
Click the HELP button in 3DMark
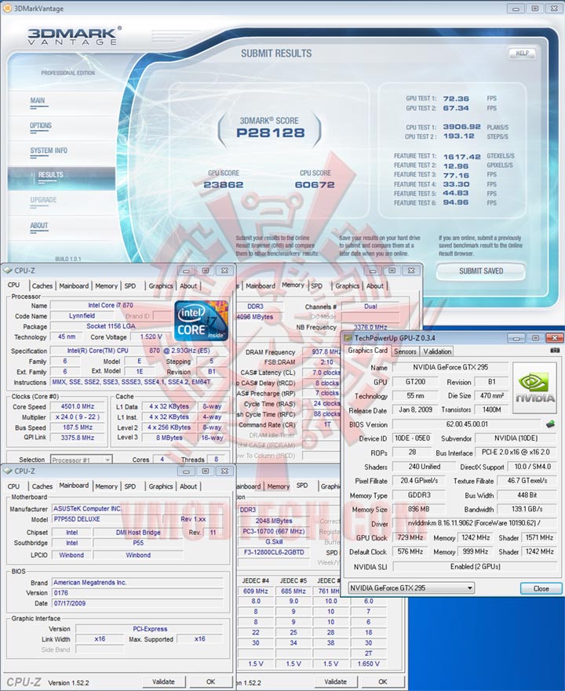pos(522,53)
